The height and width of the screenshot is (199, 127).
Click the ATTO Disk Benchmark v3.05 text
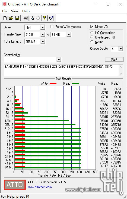coord(47,182)
